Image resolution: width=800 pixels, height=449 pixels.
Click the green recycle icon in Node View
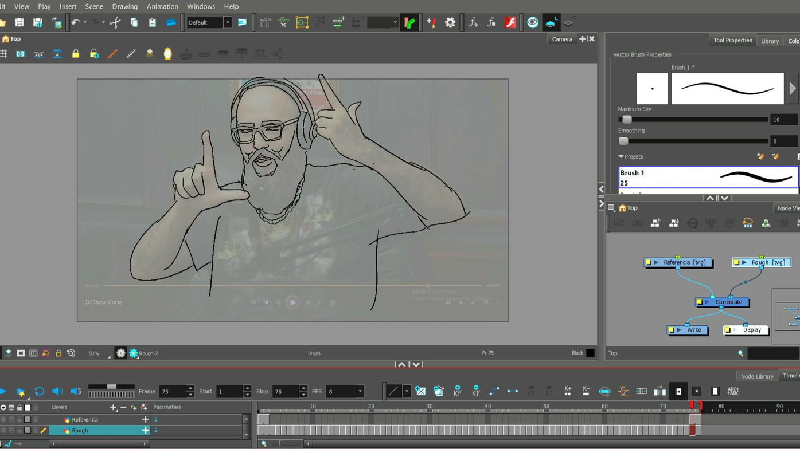[766, 223]
